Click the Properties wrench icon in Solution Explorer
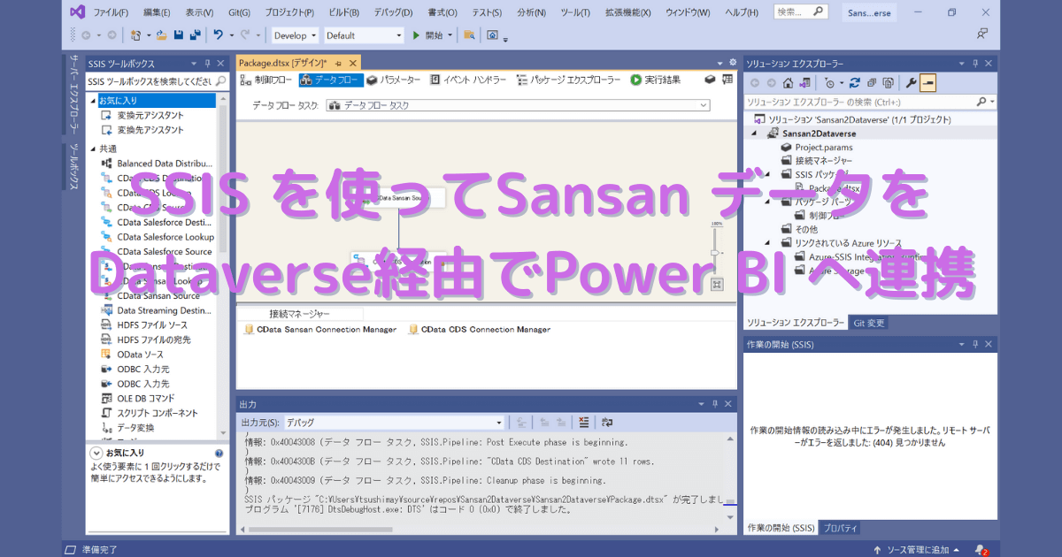Image resolution: width=1062 pixels, height=557 pixels. tap(911, 83)
